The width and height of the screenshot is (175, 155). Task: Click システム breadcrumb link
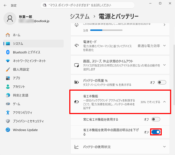tap(80, 16)
